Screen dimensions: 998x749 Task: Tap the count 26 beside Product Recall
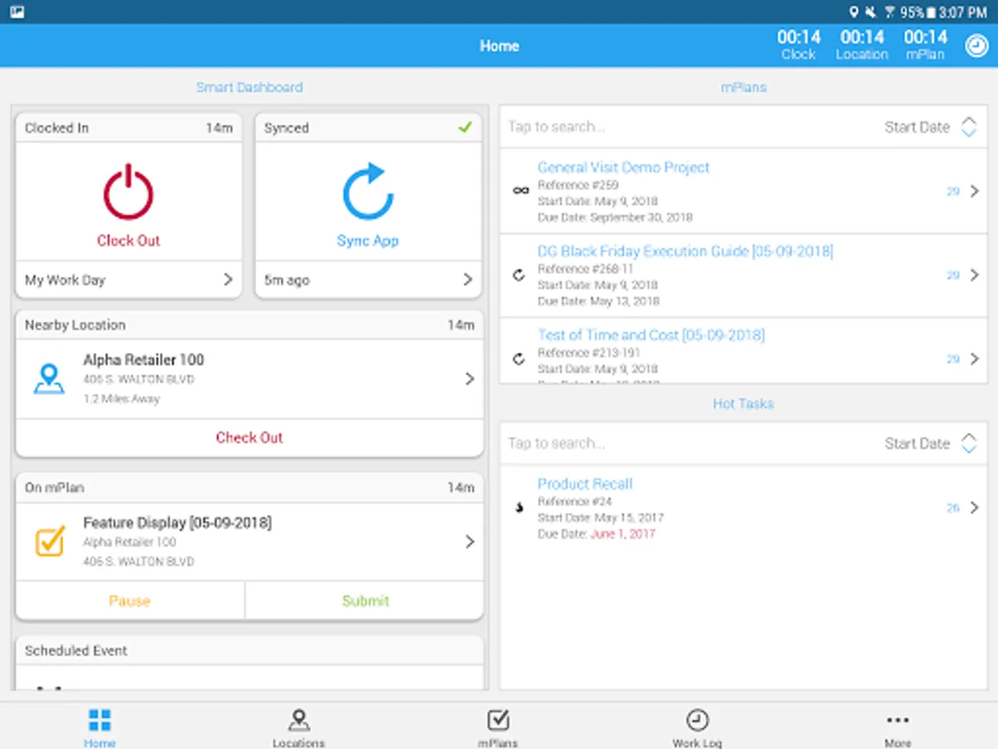(953, 508)
